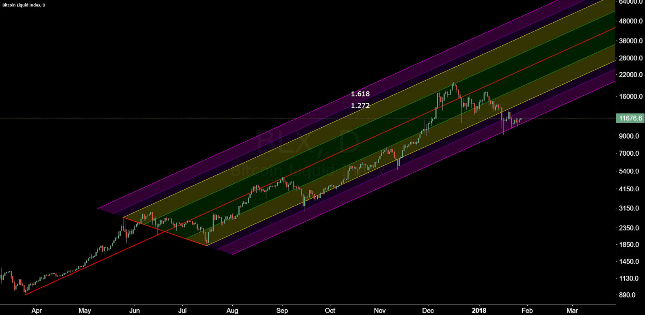This screenshot has height=315, width=645.
Task: Click the Mar label on time axis
Action: [x=572, y=311]
